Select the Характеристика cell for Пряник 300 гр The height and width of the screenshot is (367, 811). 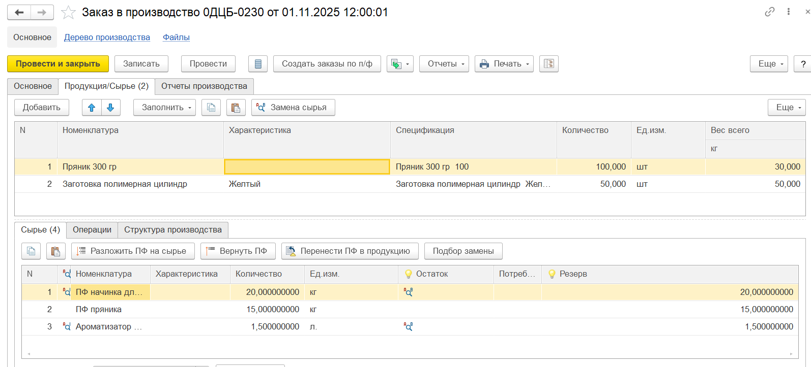(x=307, y=167)
